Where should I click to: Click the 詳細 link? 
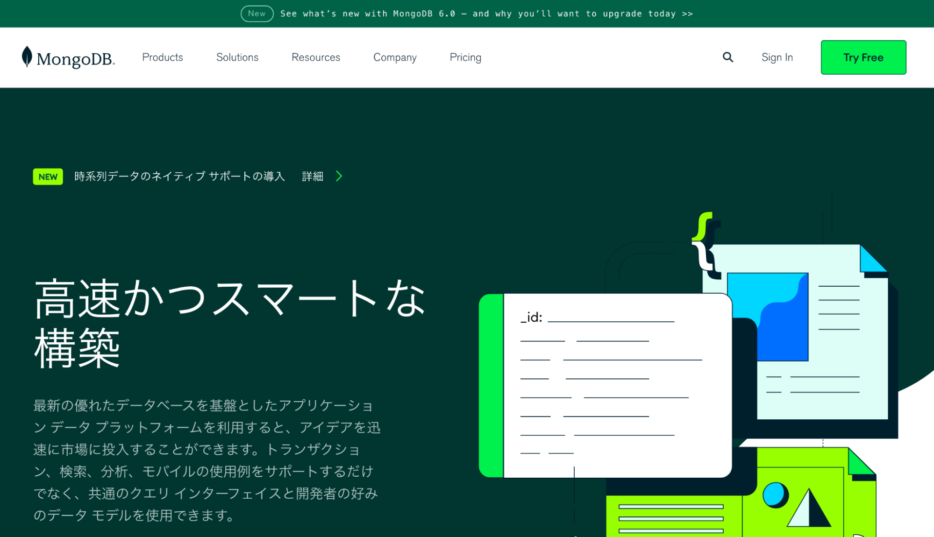click(x=312, y=176)
